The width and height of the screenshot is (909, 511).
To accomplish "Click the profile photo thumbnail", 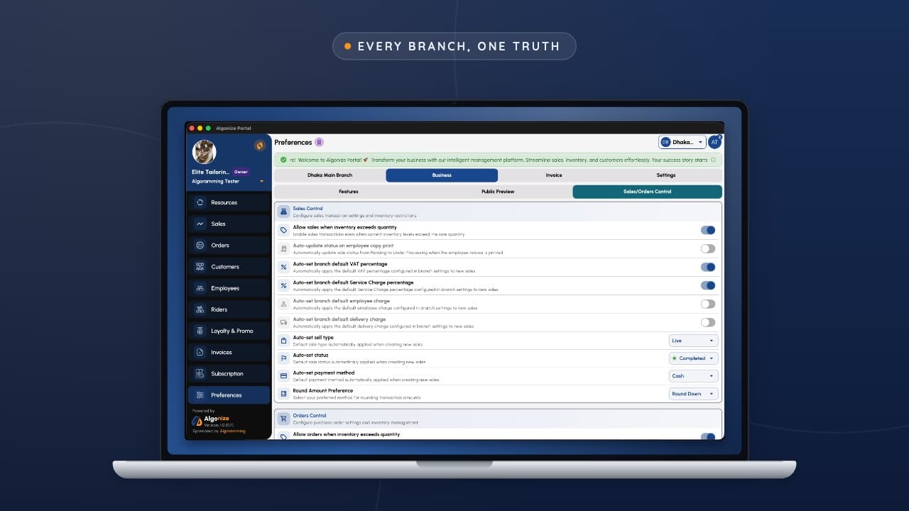I will 205,152.
